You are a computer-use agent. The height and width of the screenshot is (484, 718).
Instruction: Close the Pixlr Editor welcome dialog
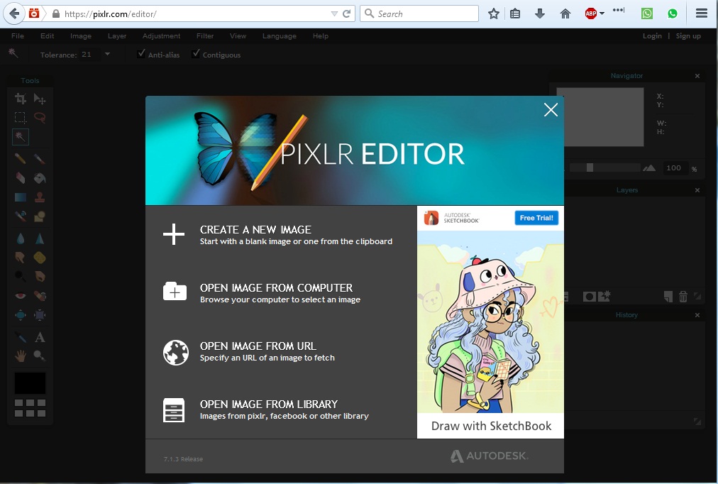[551, 109]
